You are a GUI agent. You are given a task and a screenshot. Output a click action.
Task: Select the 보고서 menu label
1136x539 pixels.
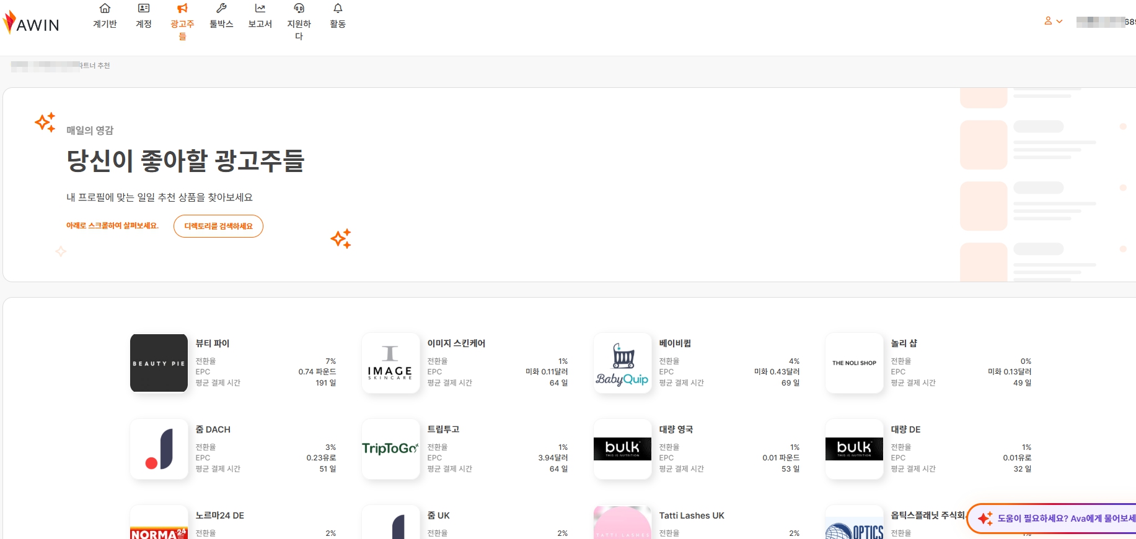pos(260,24)
